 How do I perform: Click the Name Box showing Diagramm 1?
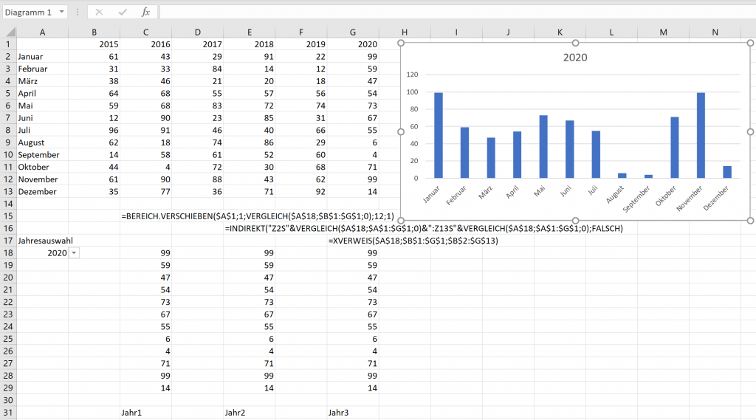28,13
